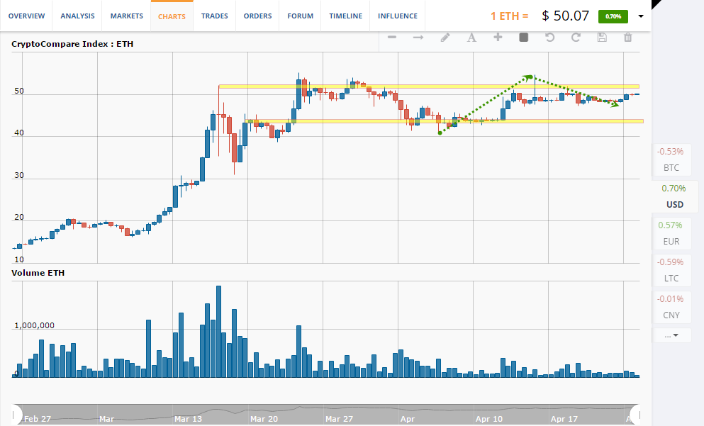Viewport: 704px width, 426px height.
Task: Click the green 0.70% change badge
Action: click(613, 16)
